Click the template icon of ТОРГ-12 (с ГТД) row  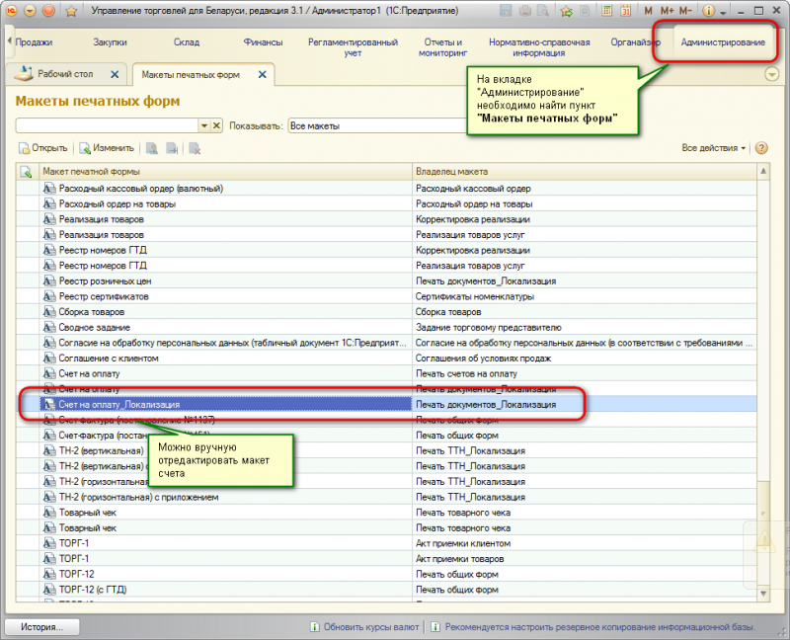[48, 590]
